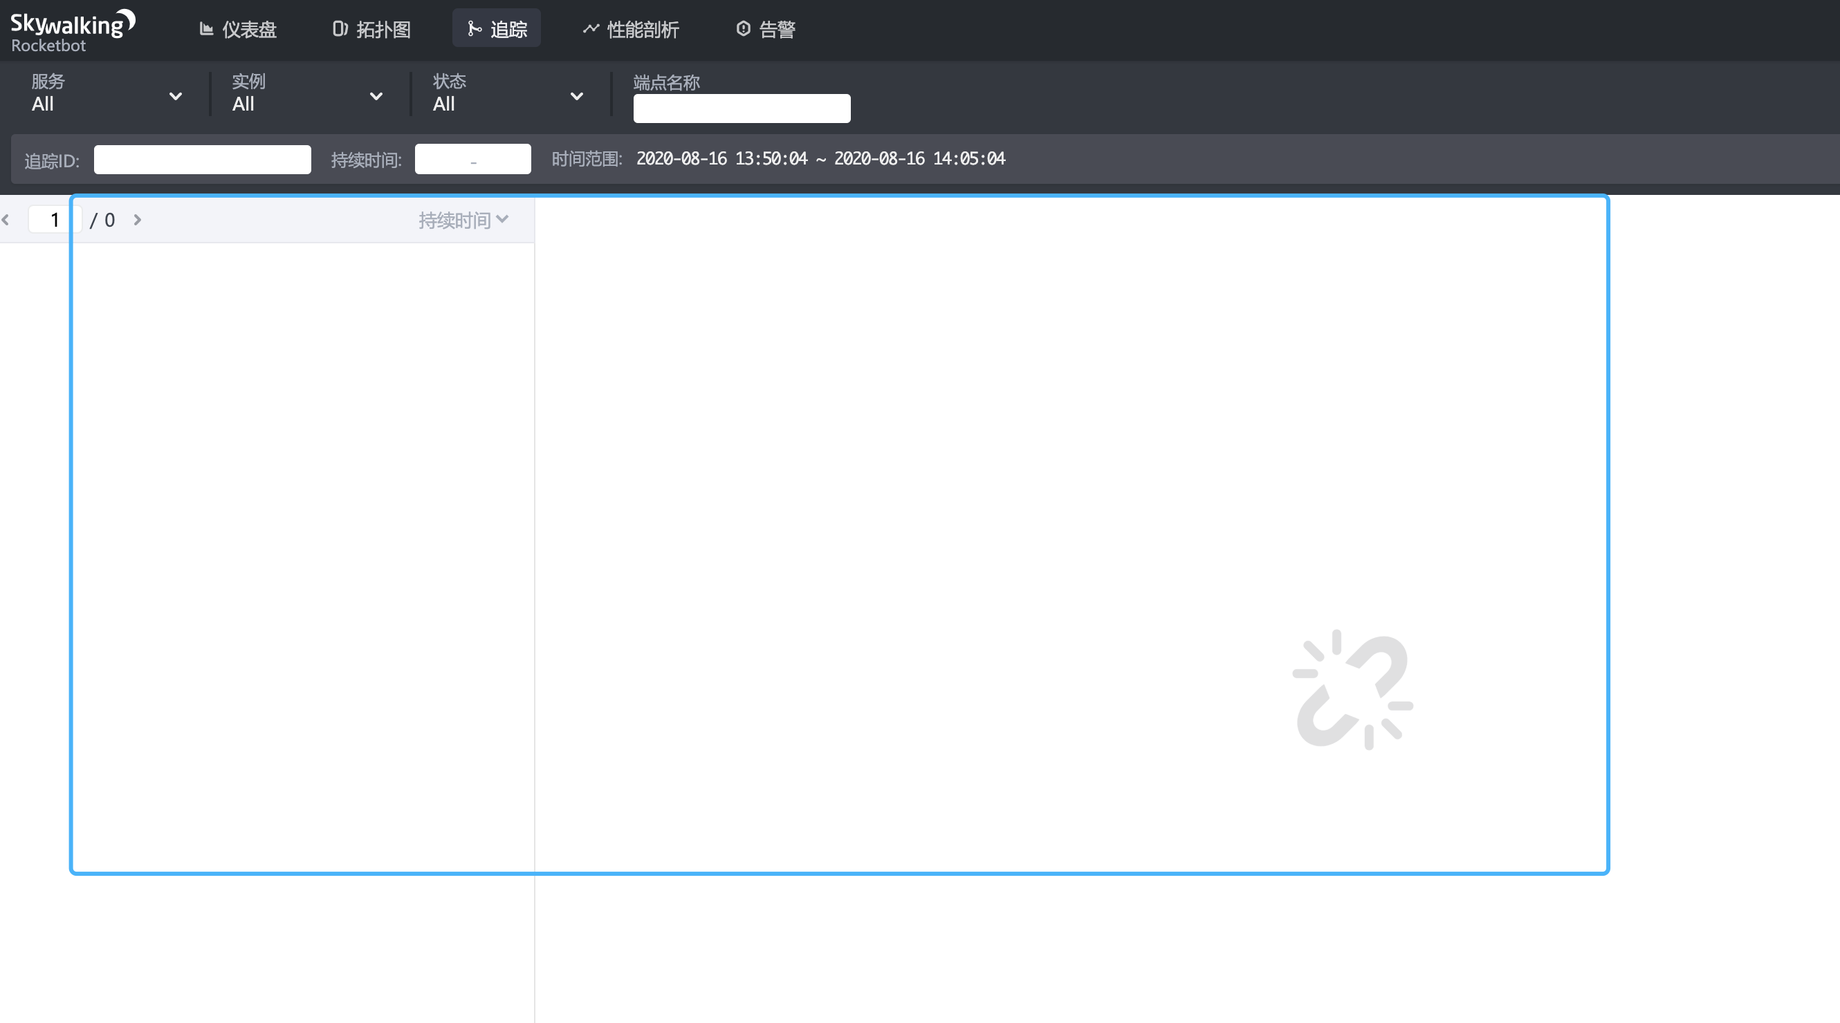Click the broken link empty-state icon
Image resolution: width=1840 pixels, height=1023 pixels.
click(1353, 689)
